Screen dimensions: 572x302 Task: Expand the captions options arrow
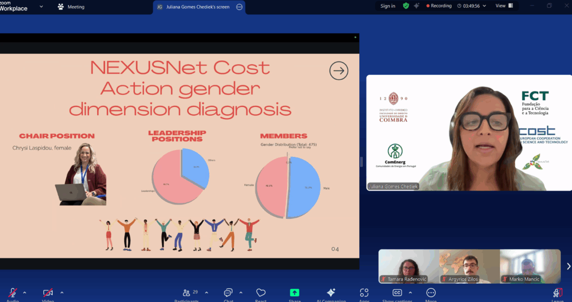click(410, 293)
